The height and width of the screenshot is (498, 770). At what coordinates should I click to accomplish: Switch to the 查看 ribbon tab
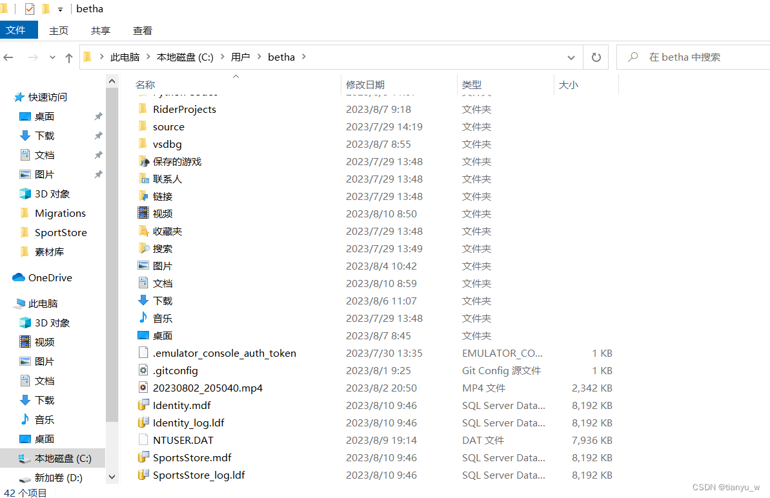[142, 30]
